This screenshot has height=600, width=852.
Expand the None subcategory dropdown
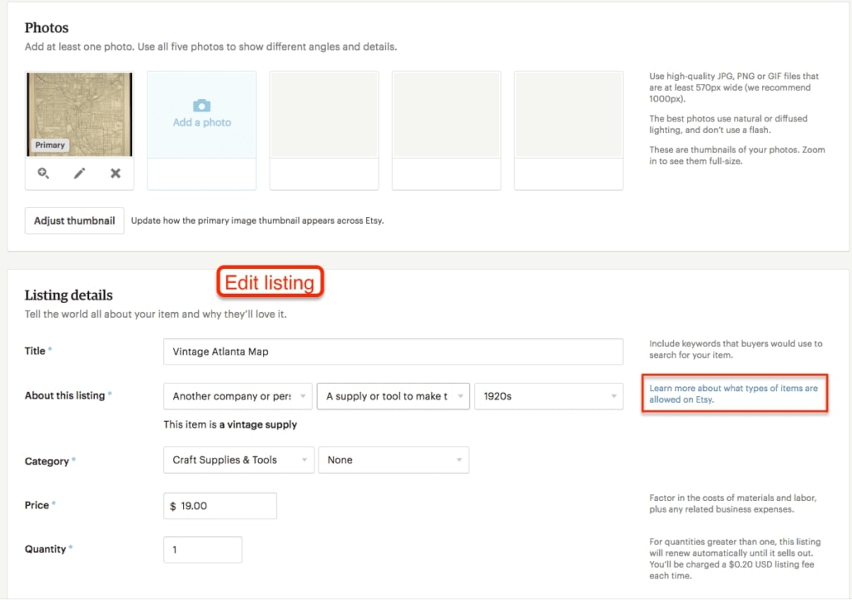394,460
